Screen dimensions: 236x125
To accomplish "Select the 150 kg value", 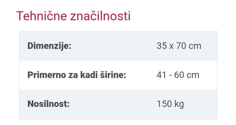I will pos(170,105).
